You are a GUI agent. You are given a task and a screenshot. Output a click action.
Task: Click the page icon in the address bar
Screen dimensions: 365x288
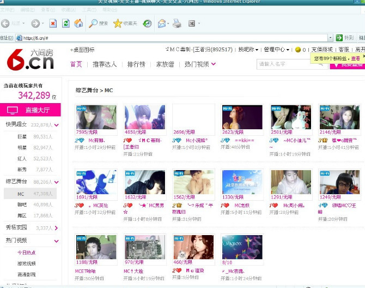click(x=19, y=38)
